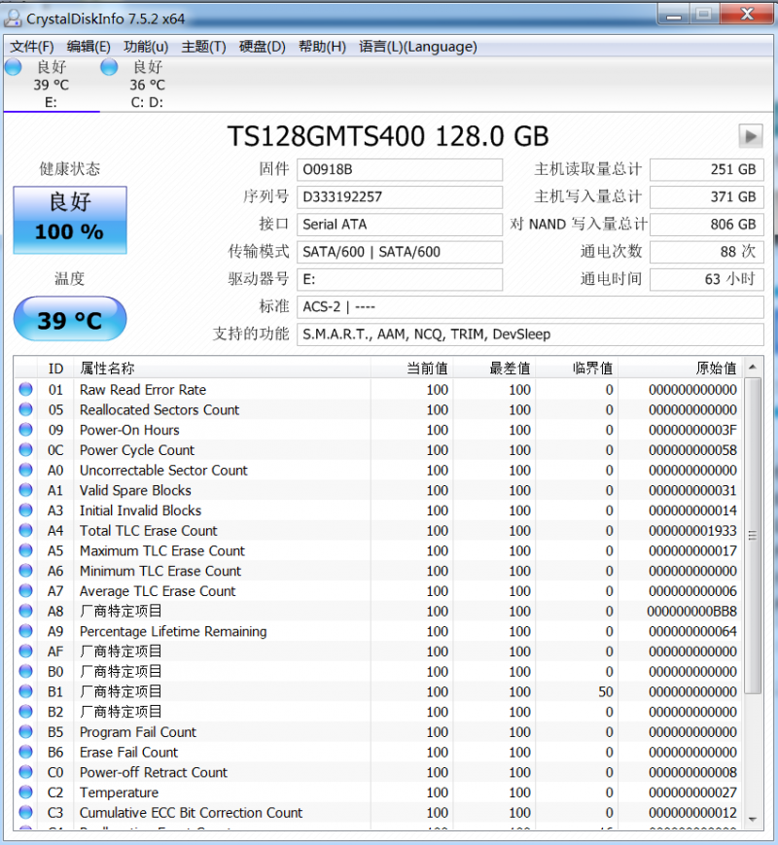Click the CrystalDiskInfo app icon in title bar
Image resolution: width=778 pixels, height=845 pixels.
click(13, 18)
